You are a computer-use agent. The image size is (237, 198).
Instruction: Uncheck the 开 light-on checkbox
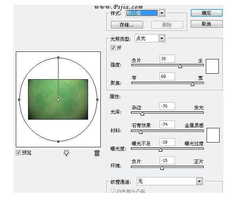click(x=113, y=48)
